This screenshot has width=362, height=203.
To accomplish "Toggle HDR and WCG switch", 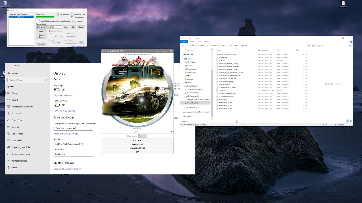I will pos(57,105).
